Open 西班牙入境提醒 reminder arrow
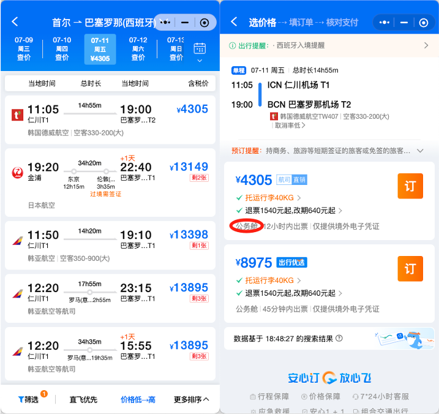Screen dimensions: 439x414 (426, 45)
